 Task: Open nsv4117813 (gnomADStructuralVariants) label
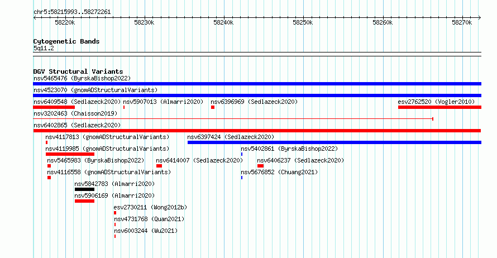pyautogui.click(x=107, y=137)
